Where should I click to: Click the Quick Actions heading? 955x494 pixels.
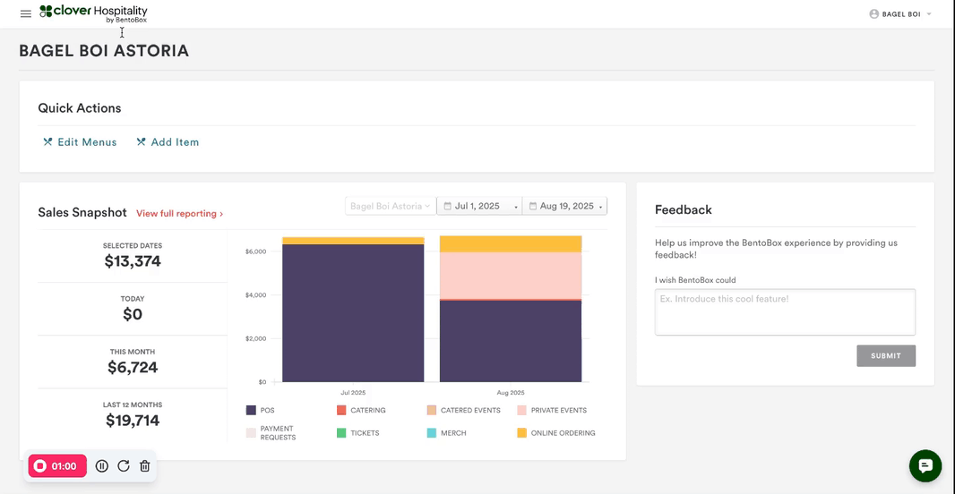[80, 108]
